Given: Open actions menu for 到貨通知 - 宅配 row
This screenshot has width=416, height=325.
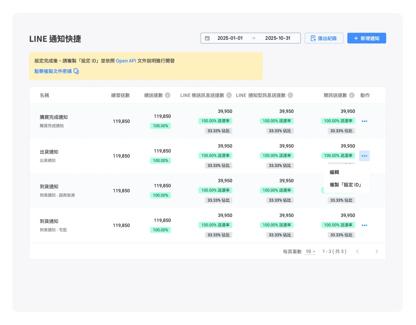Looking at the screenshot, I should point(364,225).
